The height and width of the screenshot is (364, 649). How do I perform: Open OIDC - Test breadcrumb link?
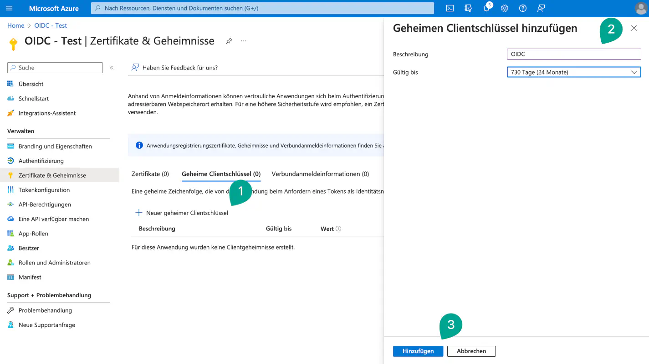[51, 25]
